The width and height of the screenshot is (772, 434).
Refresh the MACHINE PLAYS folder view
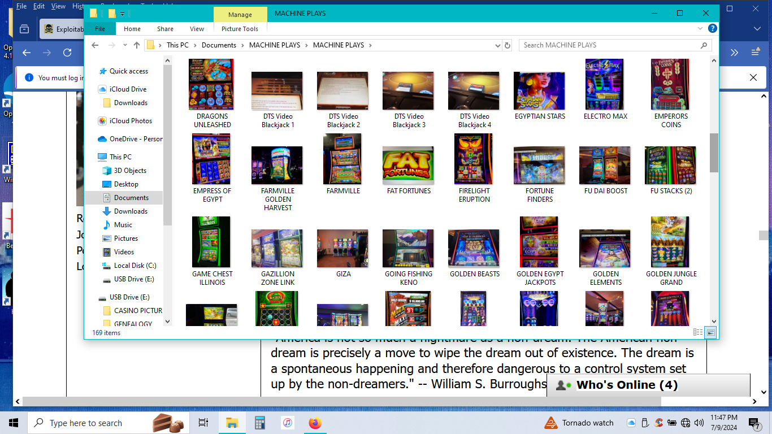(507, 45)
